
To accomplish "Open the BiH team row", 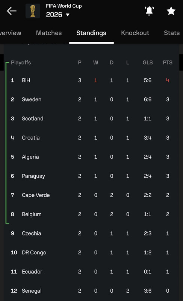I will 92,80.
